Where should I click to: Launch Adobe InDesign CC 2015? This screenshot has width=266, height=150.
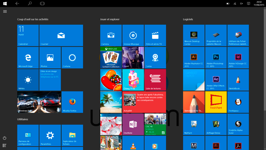pyautogui.click(x=238, y=58)
